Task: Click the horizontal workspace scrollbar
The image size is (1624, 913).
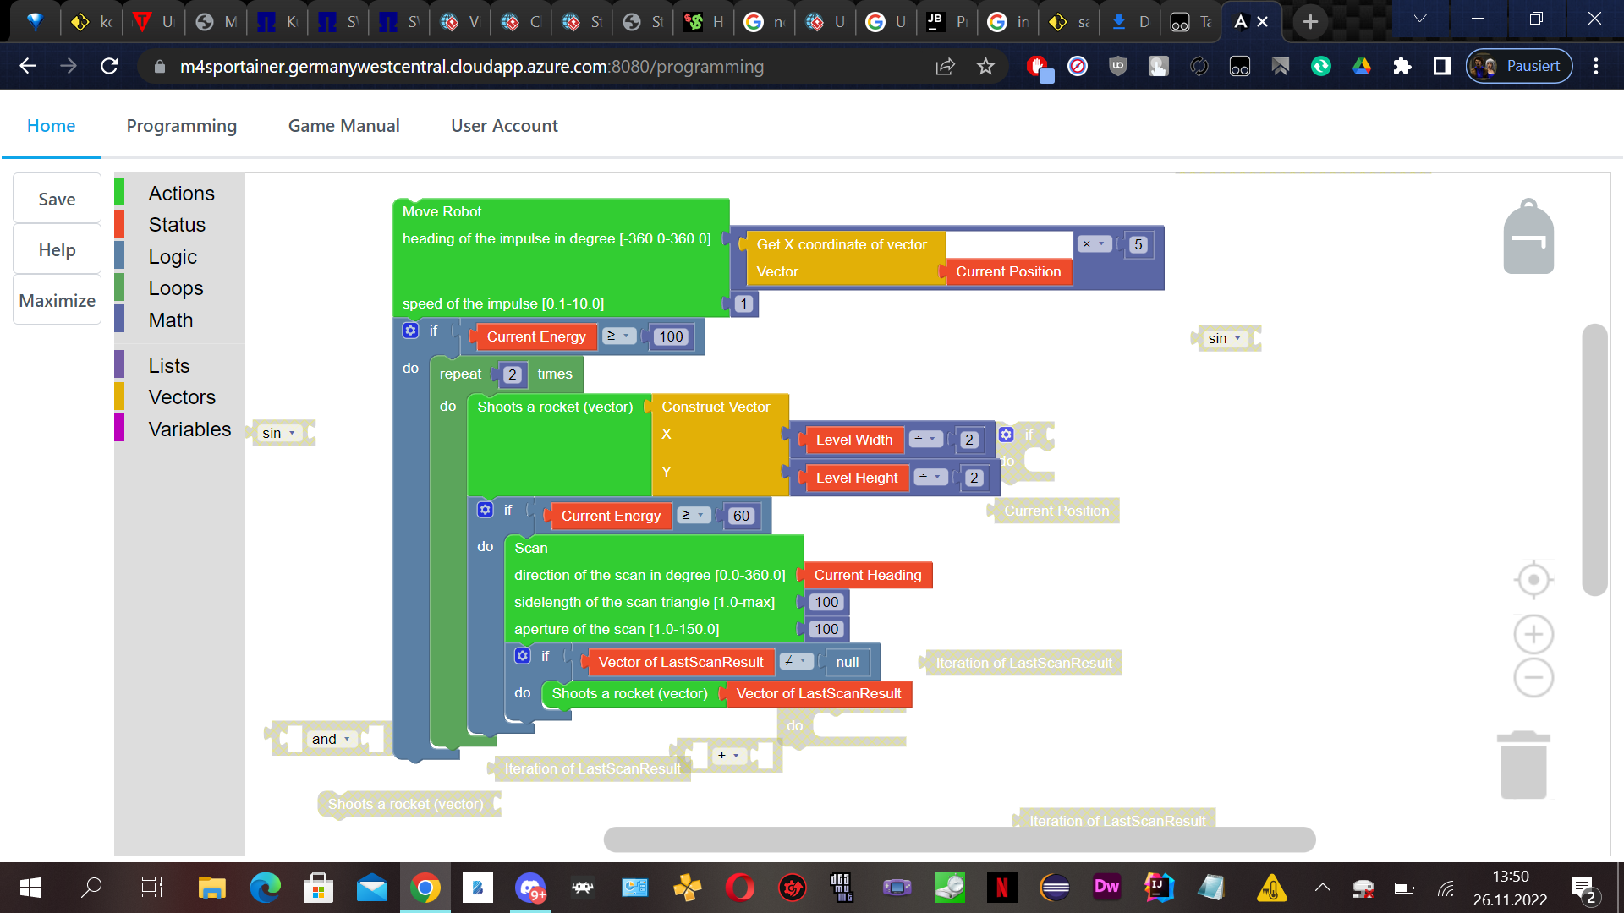Action: (959, 839)
